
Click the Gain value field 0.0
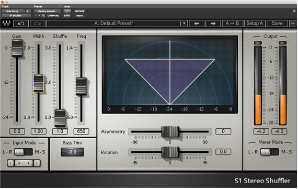[17, 131]
